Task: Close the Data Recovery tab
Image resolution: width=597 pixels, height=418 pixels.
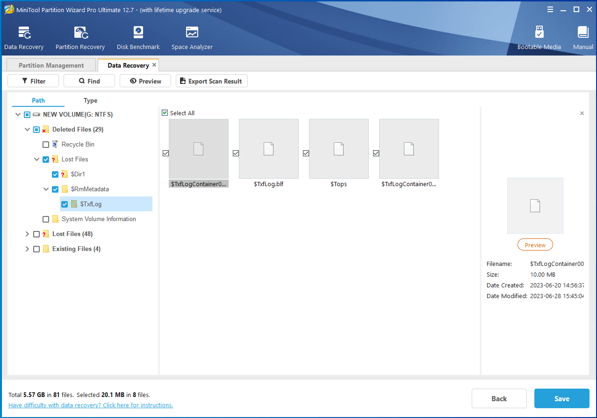Action: [x=154, y=65]
